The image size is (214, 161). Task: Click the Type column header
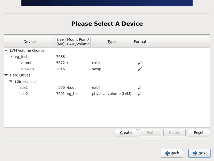tap(111, 42)
